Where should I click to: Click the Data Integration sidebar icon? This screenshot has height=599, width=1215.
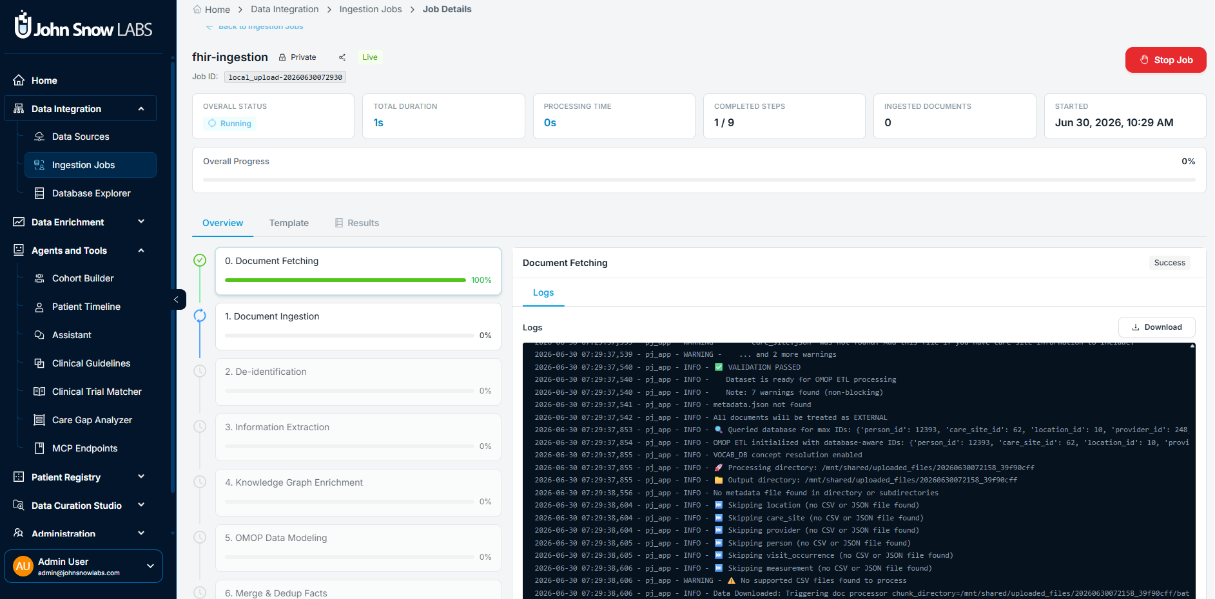(19, 109)
